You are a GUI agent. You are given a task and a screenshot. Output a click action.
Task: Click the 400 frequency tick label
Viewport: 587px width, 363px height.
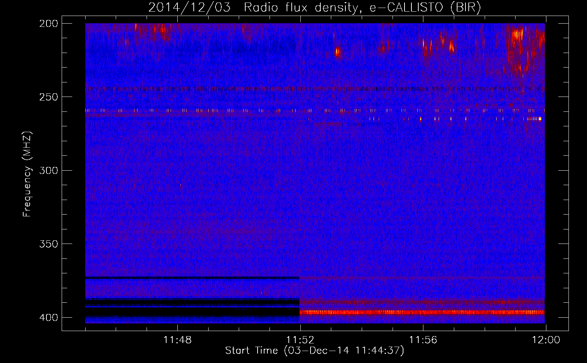[x=49, y=317]
